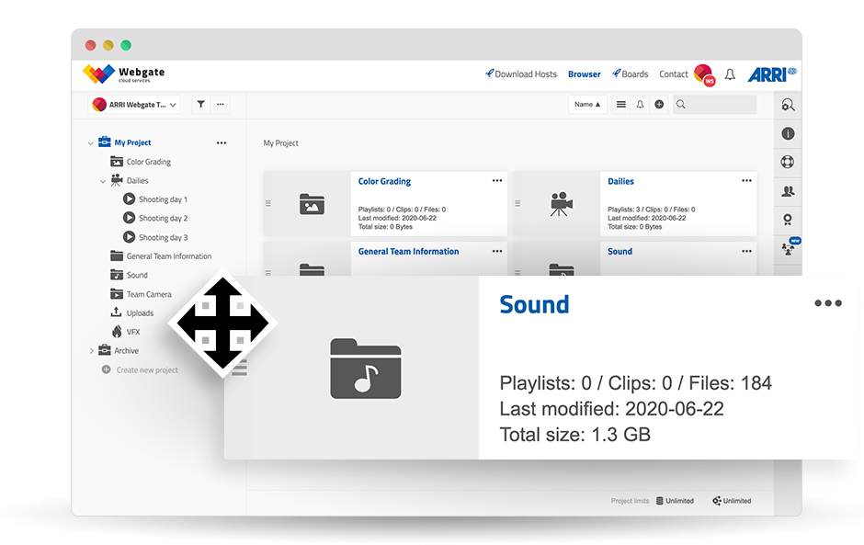The height and width of the screenshot is (545, 864).
Task: Open the Download Hosts menu item
Action: 521,74
